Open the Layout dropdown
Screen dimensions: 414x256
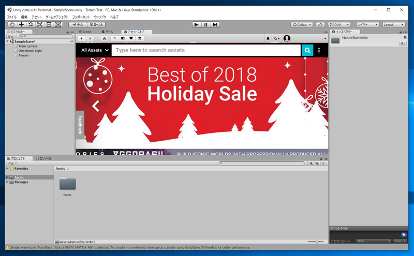(x=394, y=24)
